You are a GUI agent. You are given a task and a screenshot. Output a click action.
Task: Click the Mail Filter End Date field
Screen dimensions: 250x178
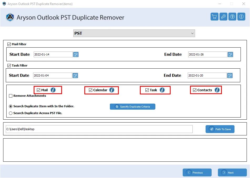[x=208, y=54]
